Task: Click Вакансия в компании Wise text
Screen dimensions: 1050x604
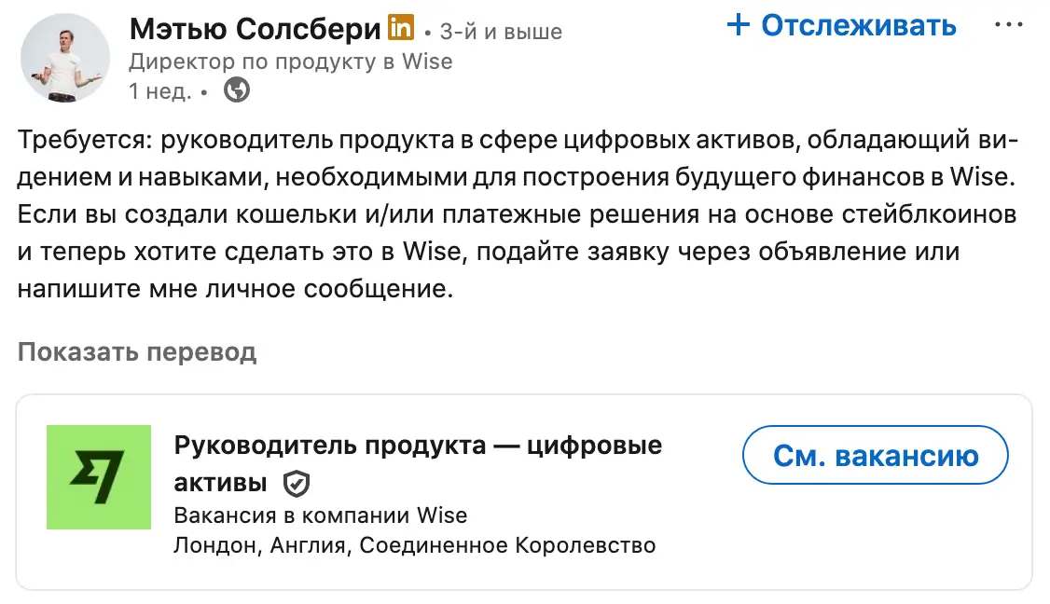Action: [320, 515]
